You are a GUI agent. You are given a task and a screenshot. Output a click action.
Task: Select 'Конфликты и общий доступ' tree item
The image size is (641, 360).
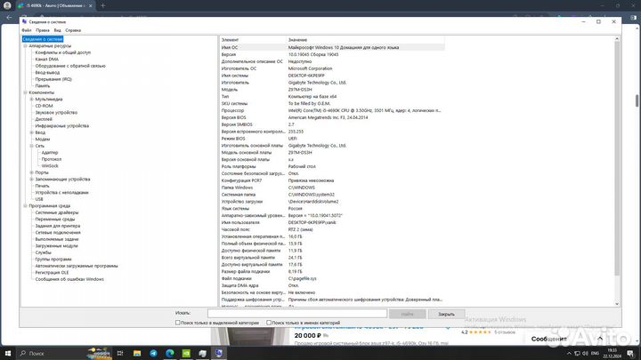[63, 52]
